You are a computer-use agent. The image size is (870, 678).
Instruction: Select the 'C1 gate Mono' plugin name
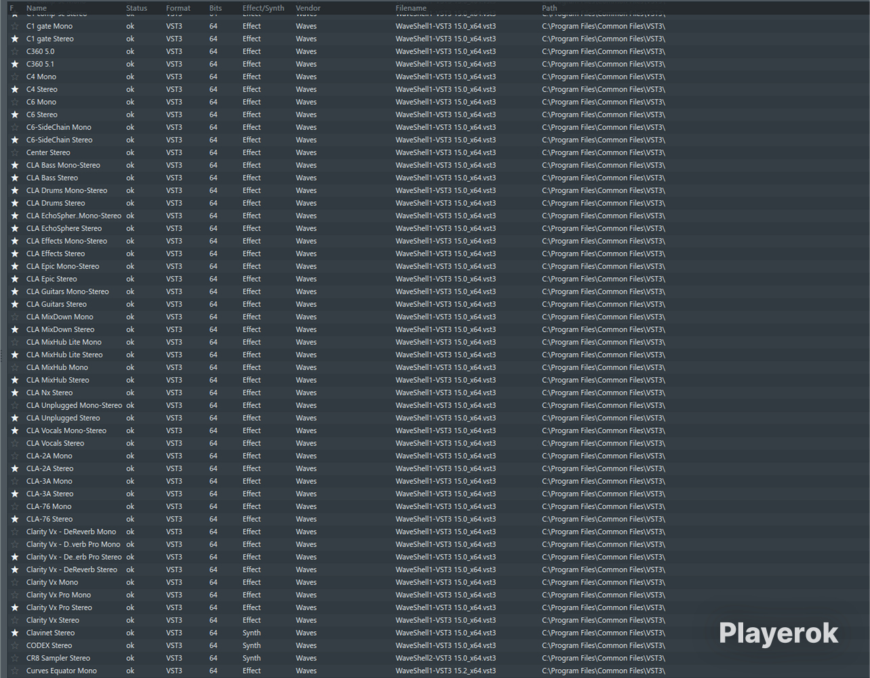(x=50, y=26)
